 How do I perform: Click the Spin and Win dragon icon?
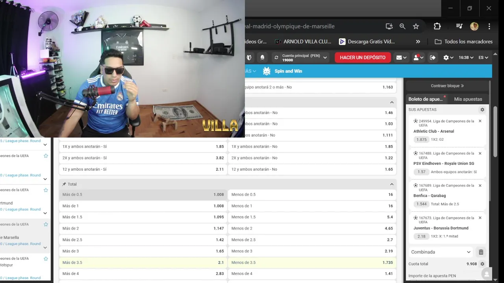[267, 71]
